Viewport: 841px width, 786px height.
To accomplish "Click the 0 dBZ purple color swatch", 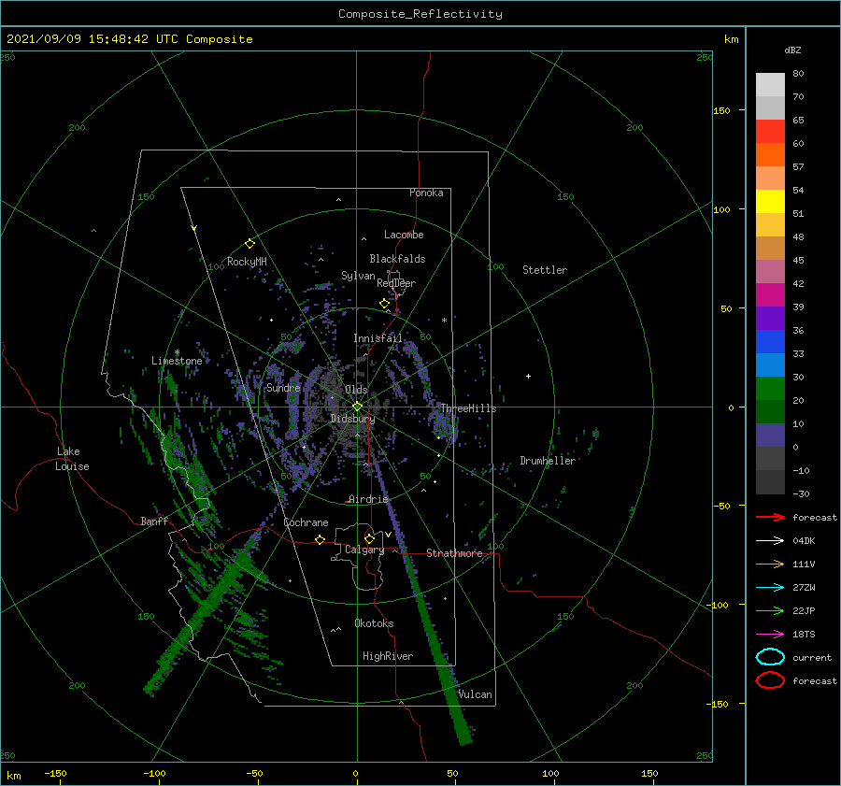I will point(770,436).
